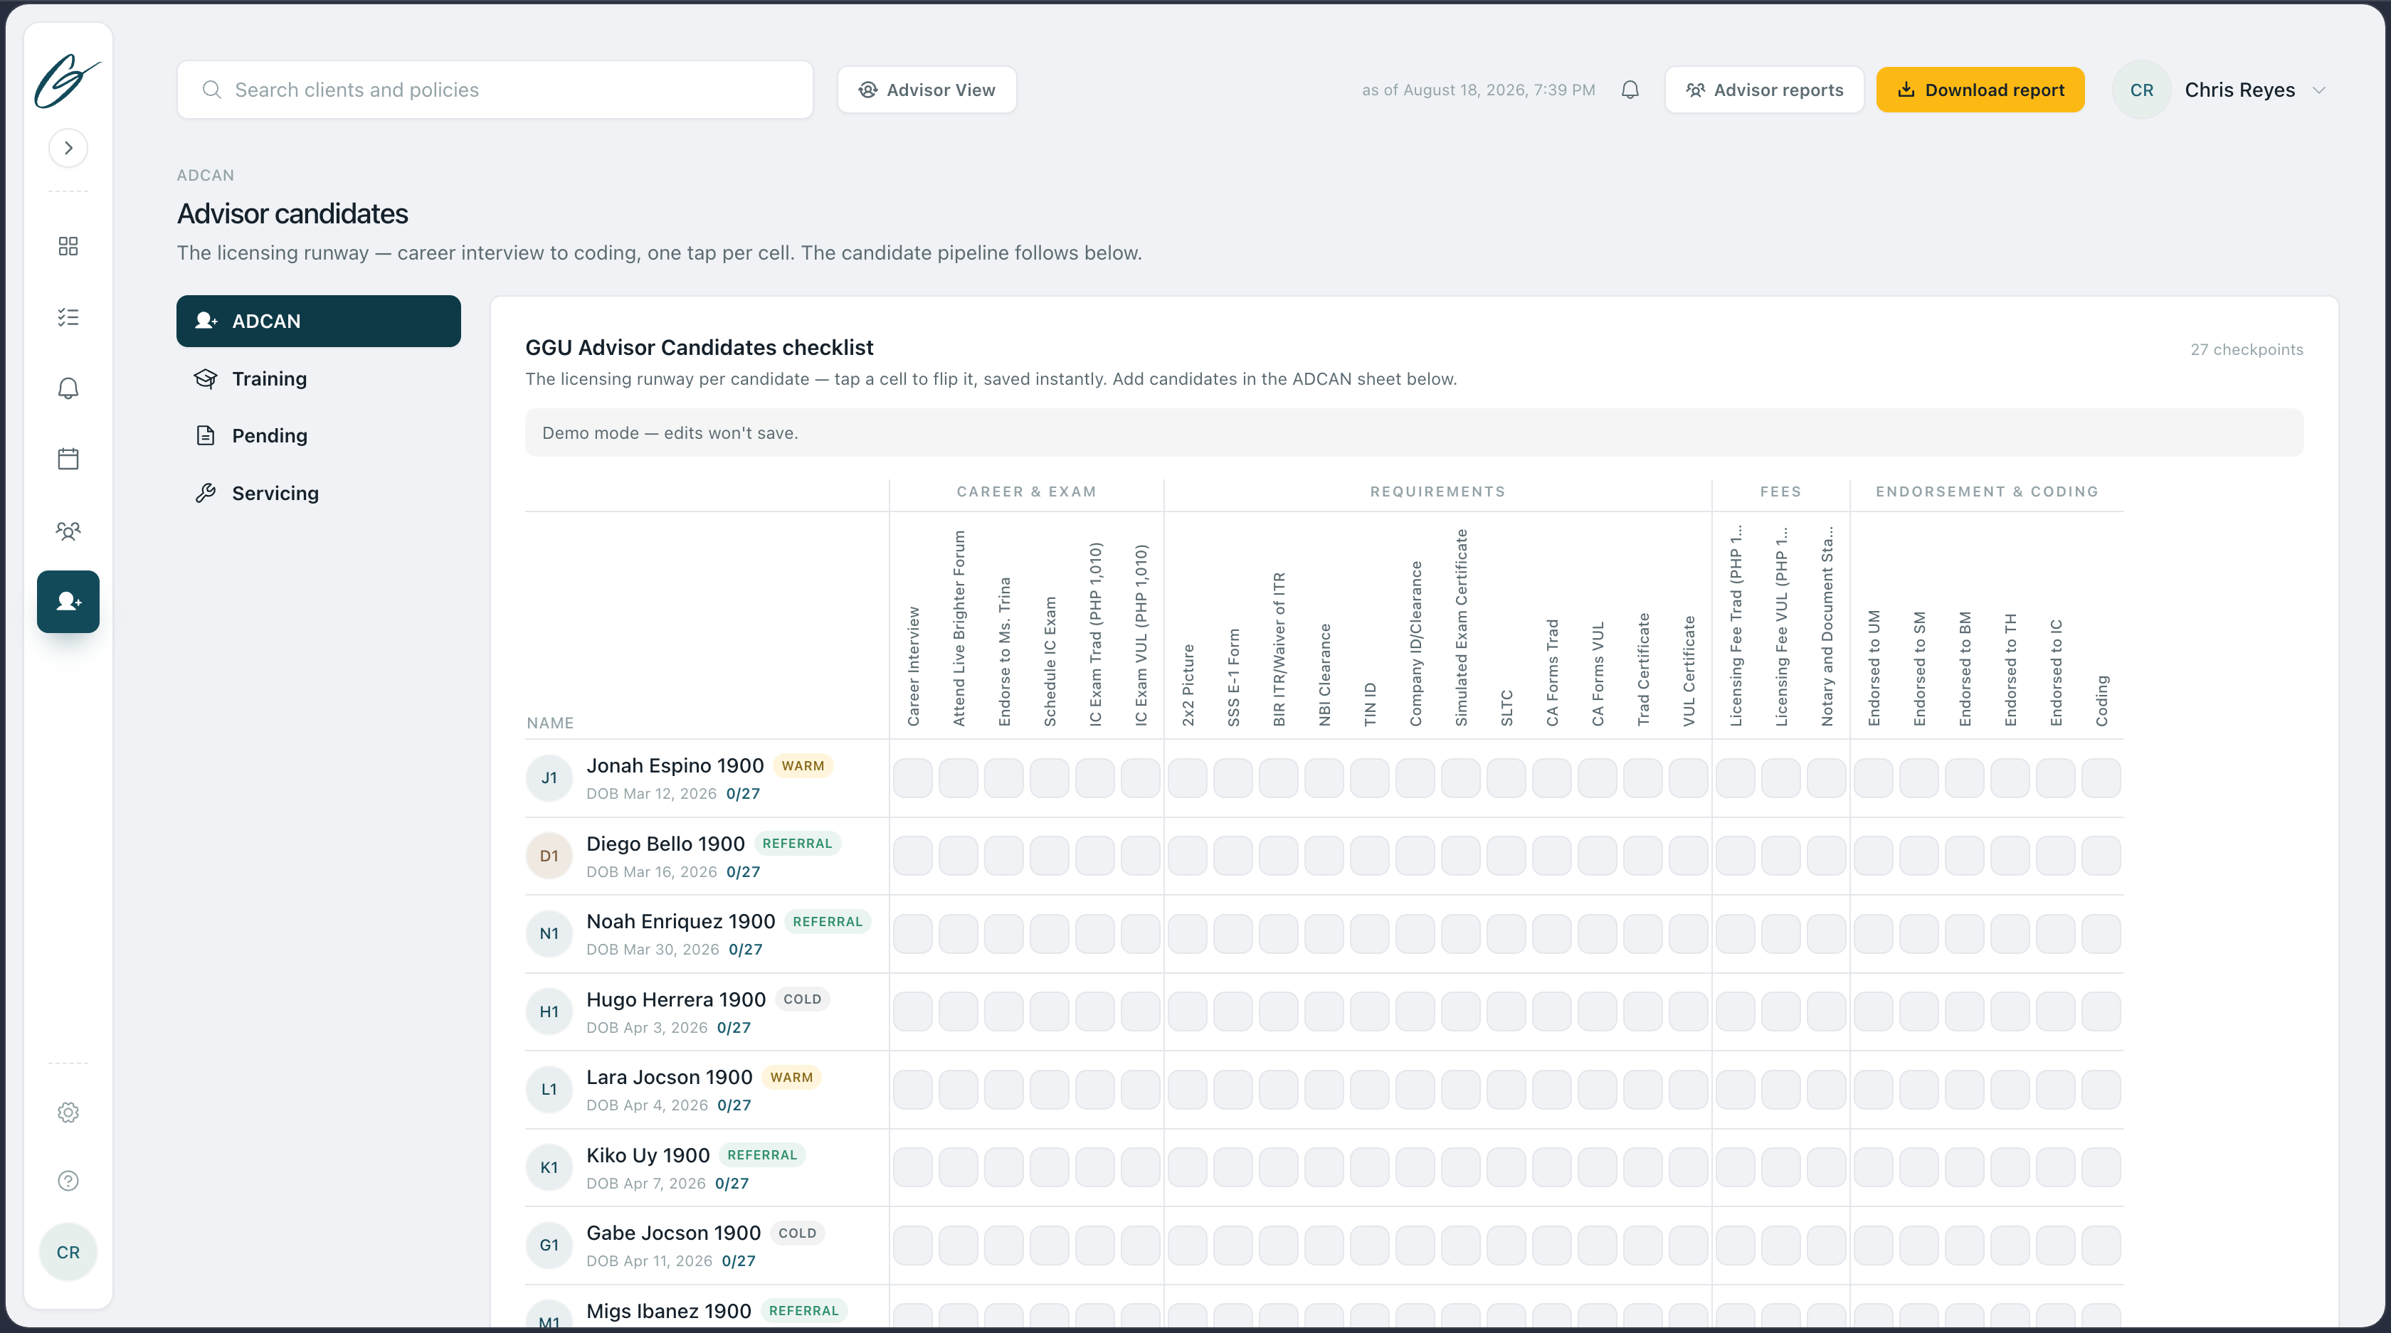Image resolution: width=2391 pixels, height=1333 pixels.
Task: Toggle TIN ID for Hugo Herrera 1900
Action: 1369,1011
